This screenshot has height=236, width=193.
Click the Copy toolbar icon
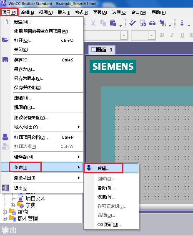tap(103, 23)
